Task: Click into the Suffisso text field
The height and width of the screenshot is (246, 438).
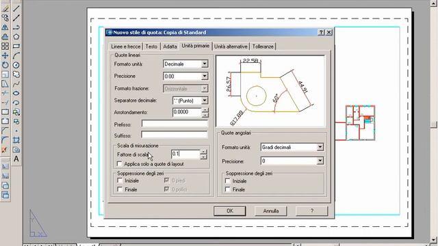Action: point(175,135)
